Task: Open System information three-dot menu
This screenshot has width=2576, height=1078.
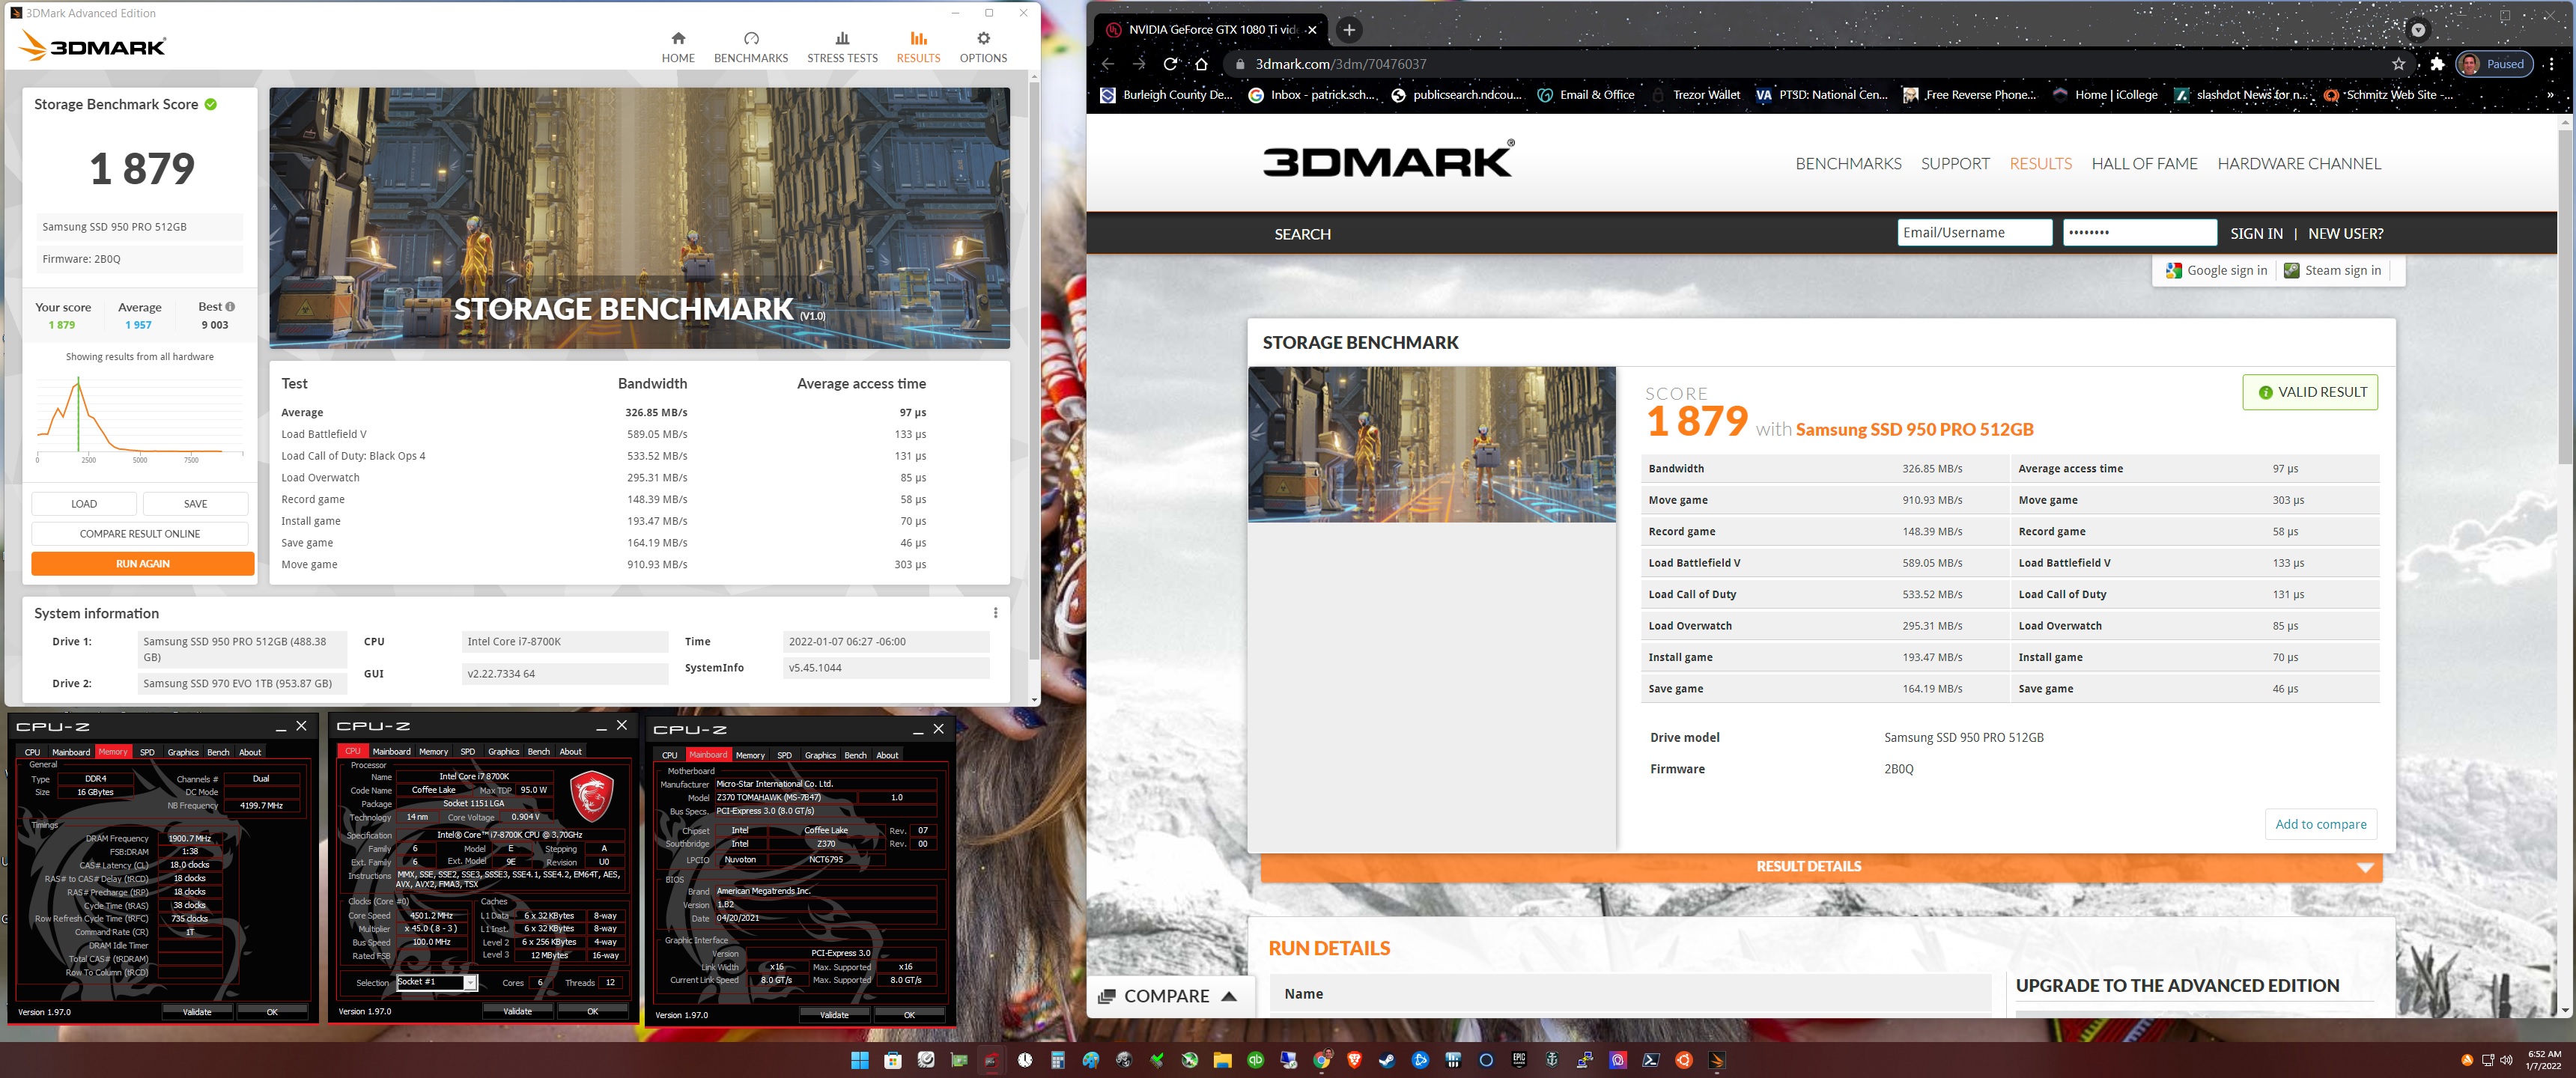Action: (995, 613)
